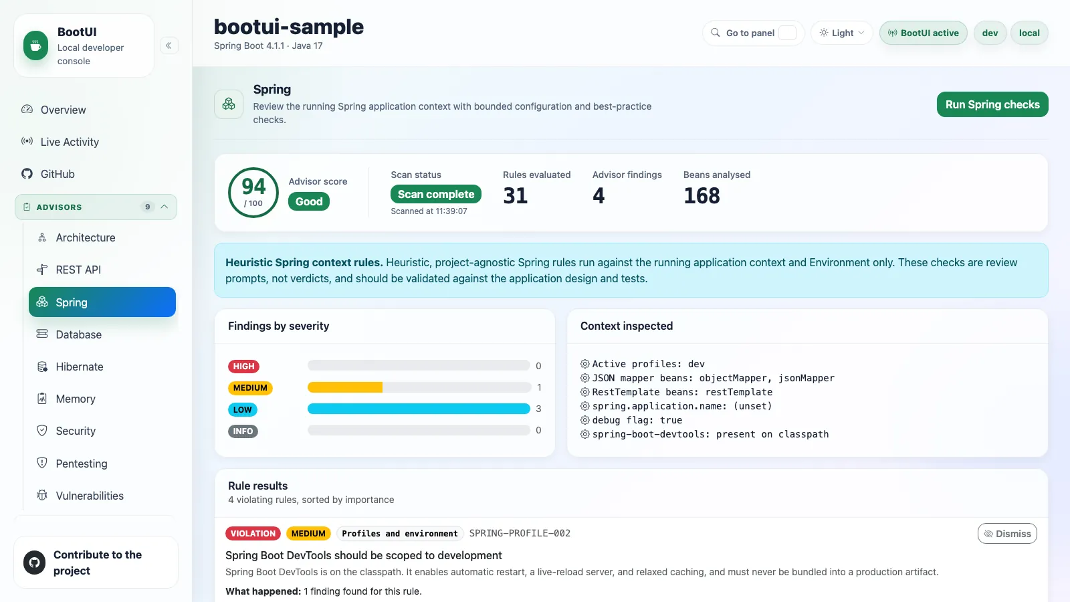Click the HIGH severity badge
Image resolution: width=1070 pixels, height=602 pixels.
(243, 367)
